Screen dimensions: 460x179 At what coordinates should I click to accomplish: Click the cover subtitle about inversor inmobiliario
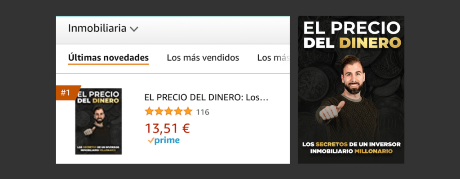[351, 148]
